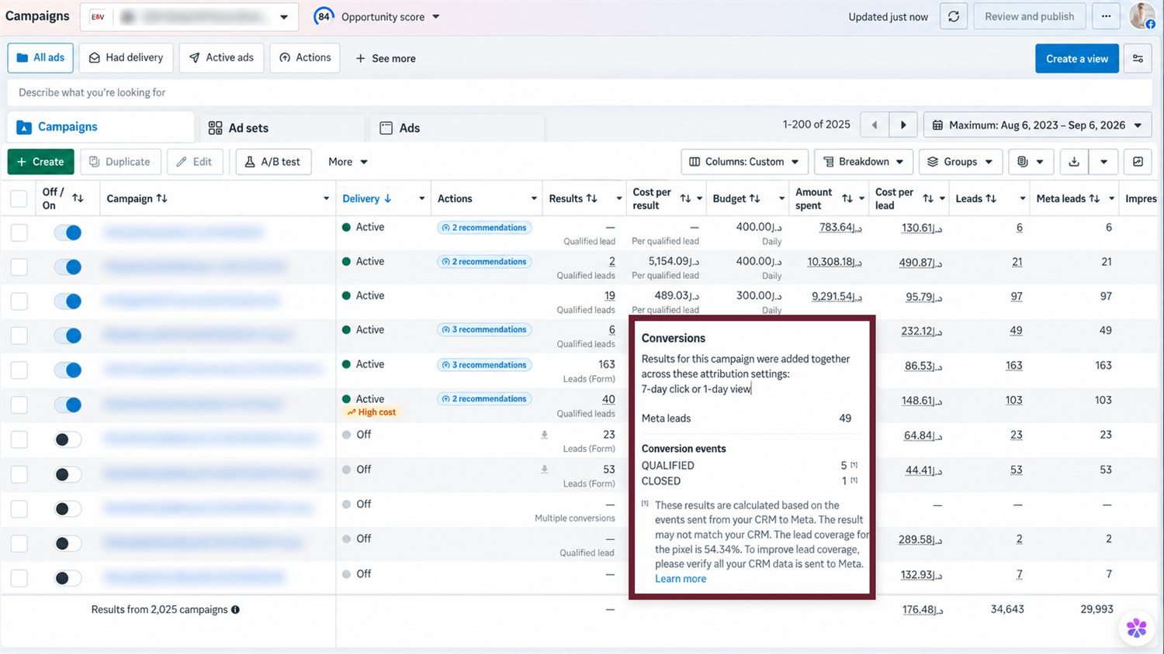The width and height of the screenshot is (1164, 654).
Task: Click the Describe what you're looking for field
Action: coord(580,92)
